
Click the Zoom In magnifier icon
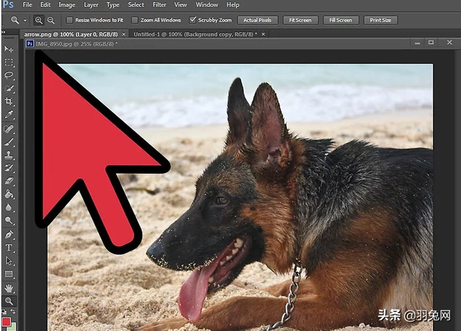(x=38, y=20)
